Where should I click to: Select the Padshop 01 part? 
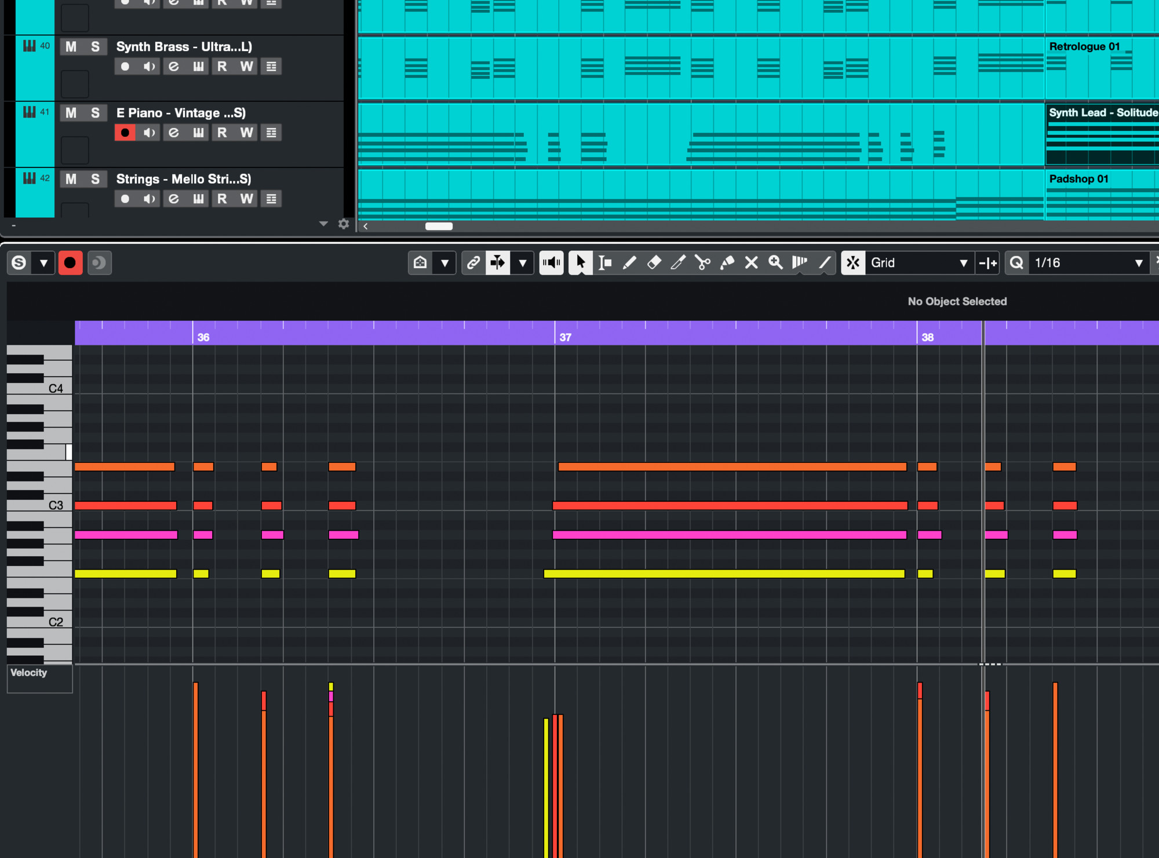click(x=1102, y=194)
